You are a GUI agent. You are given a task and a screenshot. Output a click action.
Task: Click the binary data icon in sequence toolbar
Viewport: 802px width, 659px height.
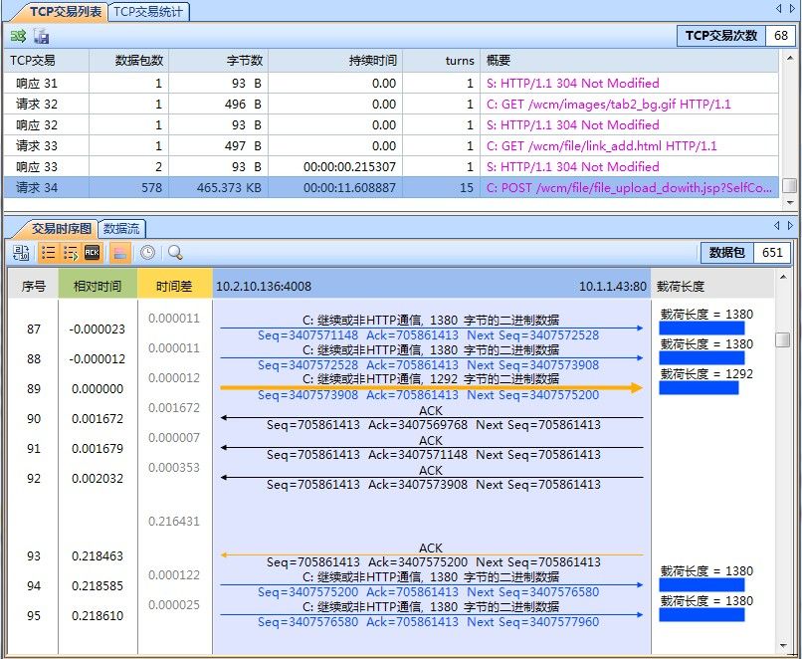pyautogui.click(x=21, y=253)
